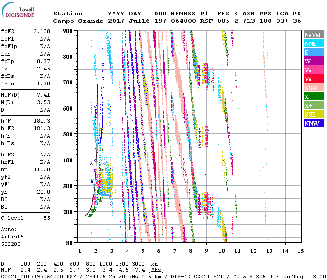Select the Artist5 auto-scaling label
Image resolution: width=327 pixels, height=280 pixels.
click(x=12, y=237)
